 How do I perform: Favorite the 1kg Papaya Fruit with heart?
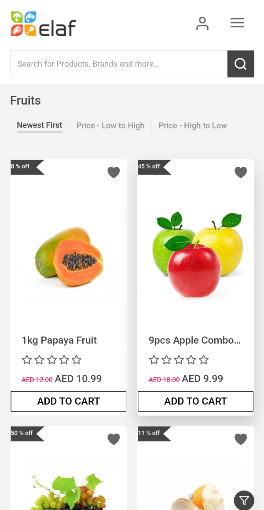coord(114,172)
